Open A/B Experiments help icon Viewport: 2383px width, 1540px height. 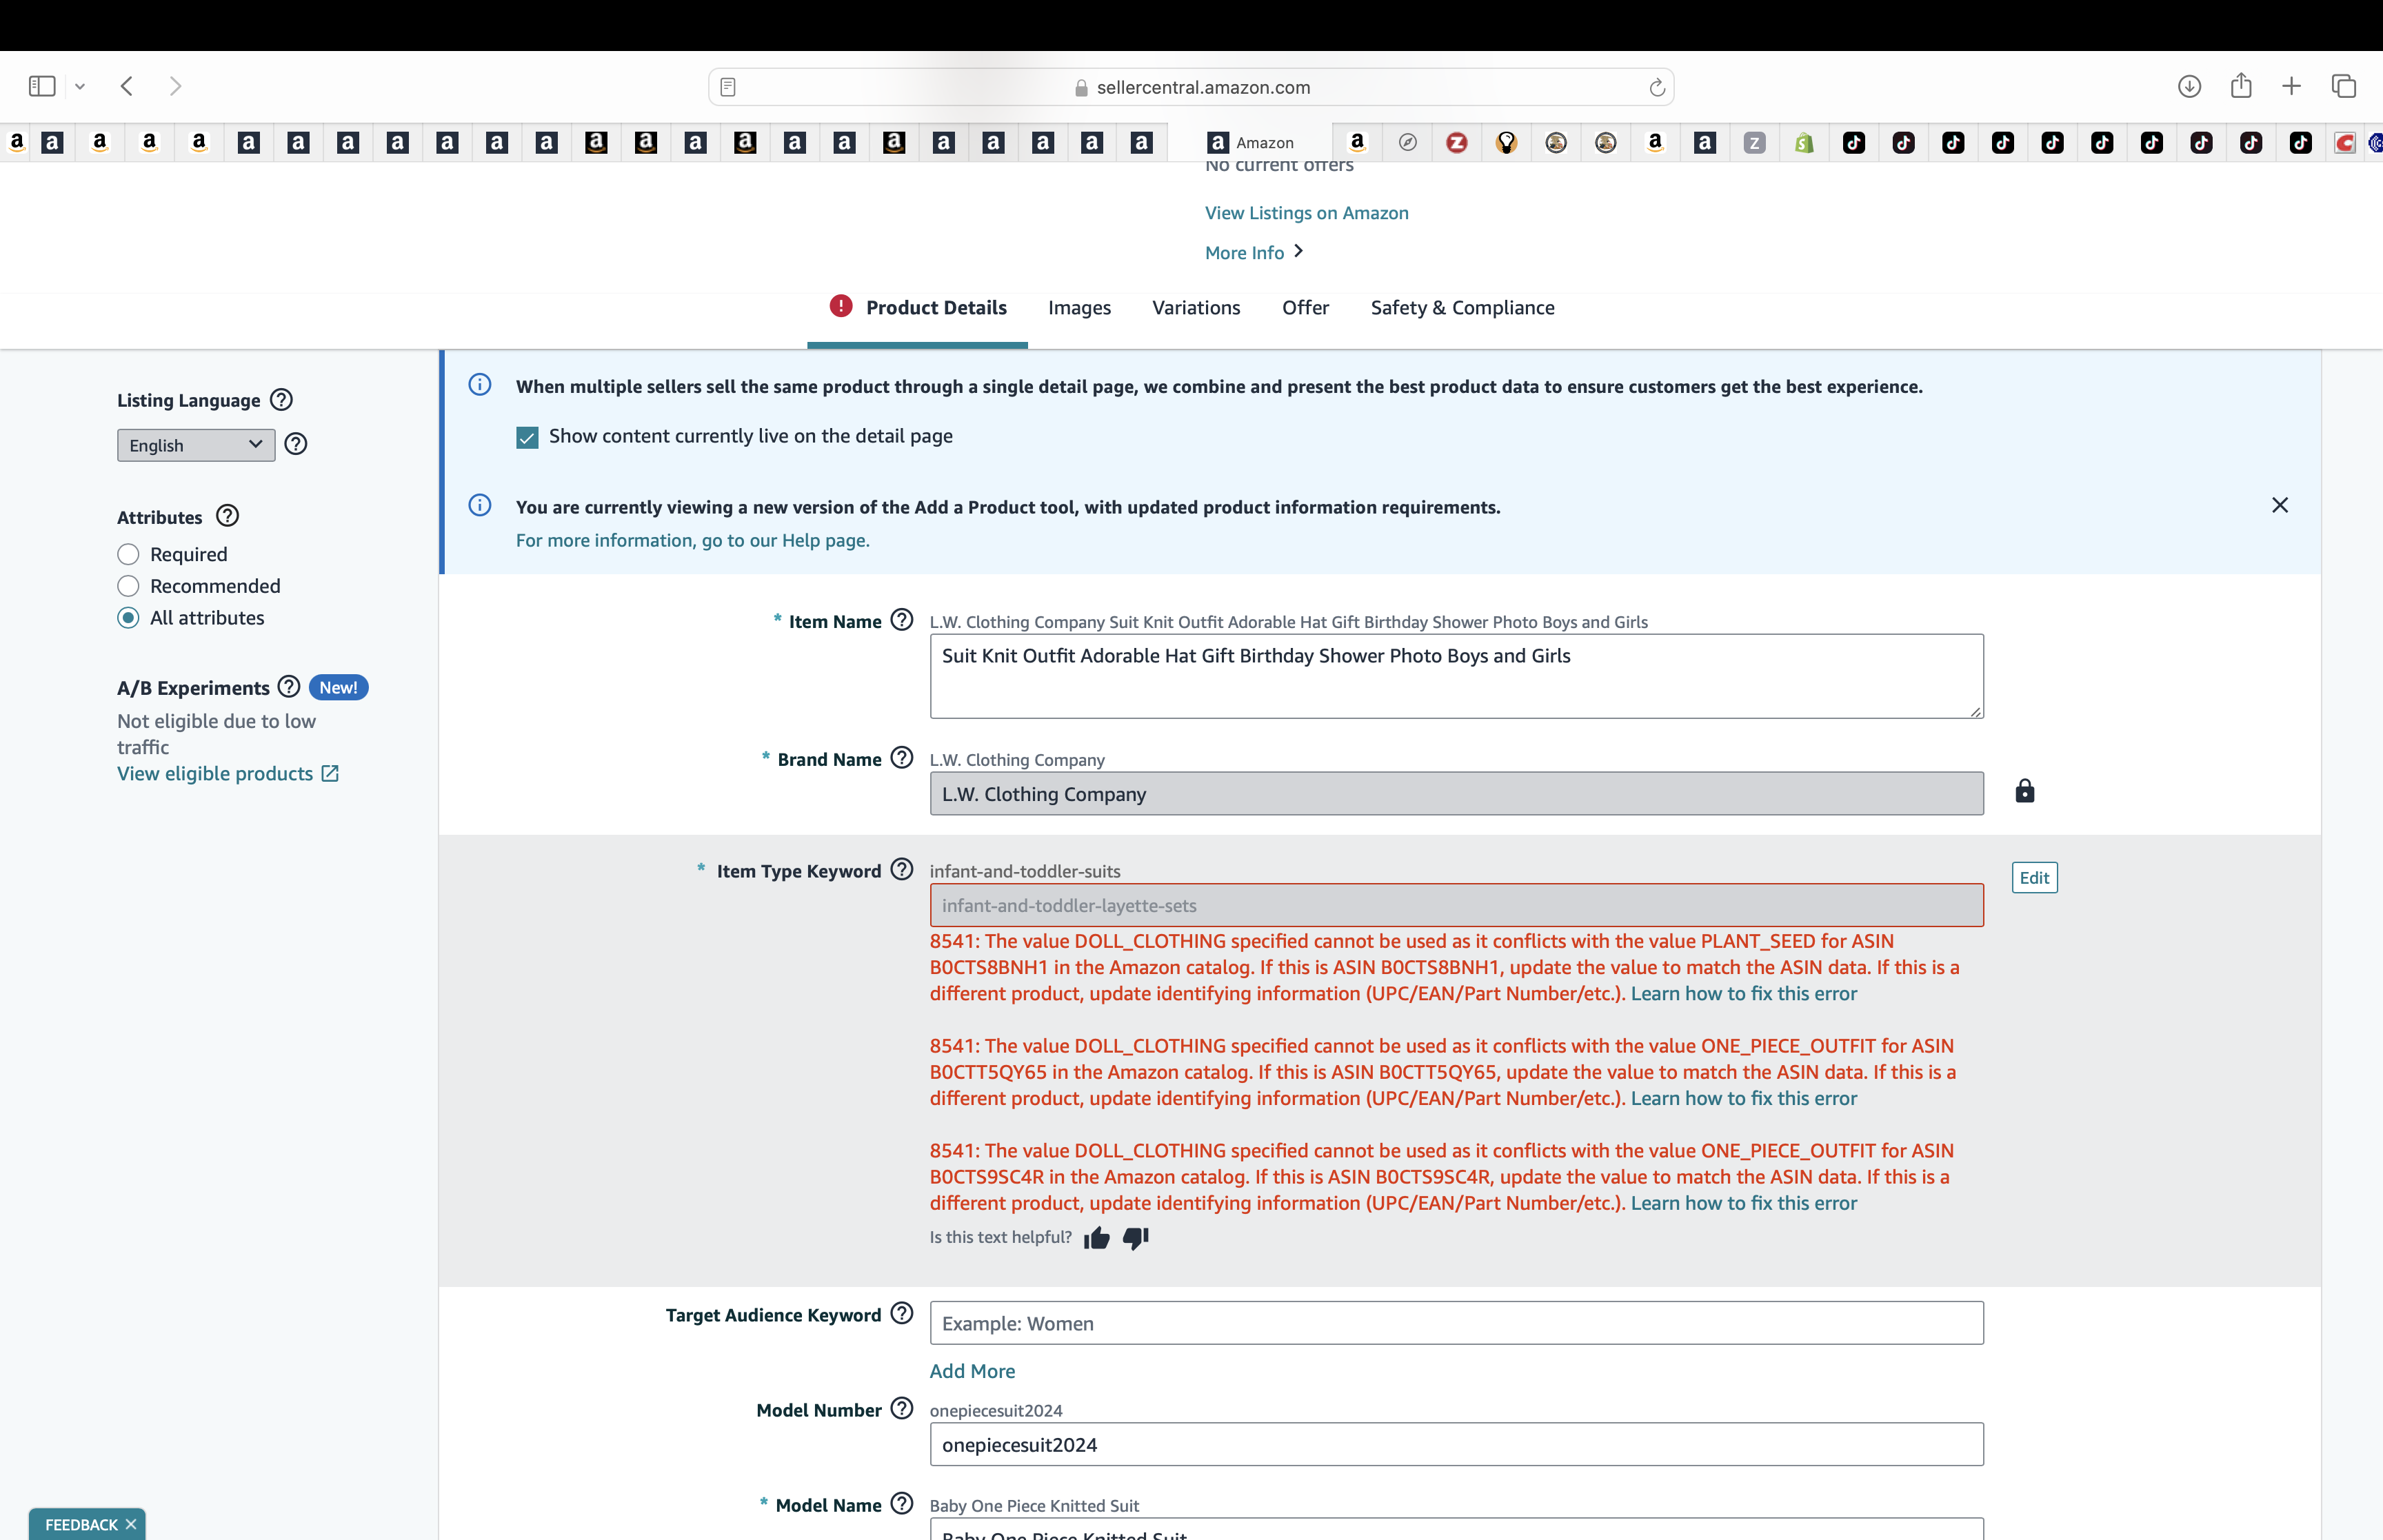point(289,687)
